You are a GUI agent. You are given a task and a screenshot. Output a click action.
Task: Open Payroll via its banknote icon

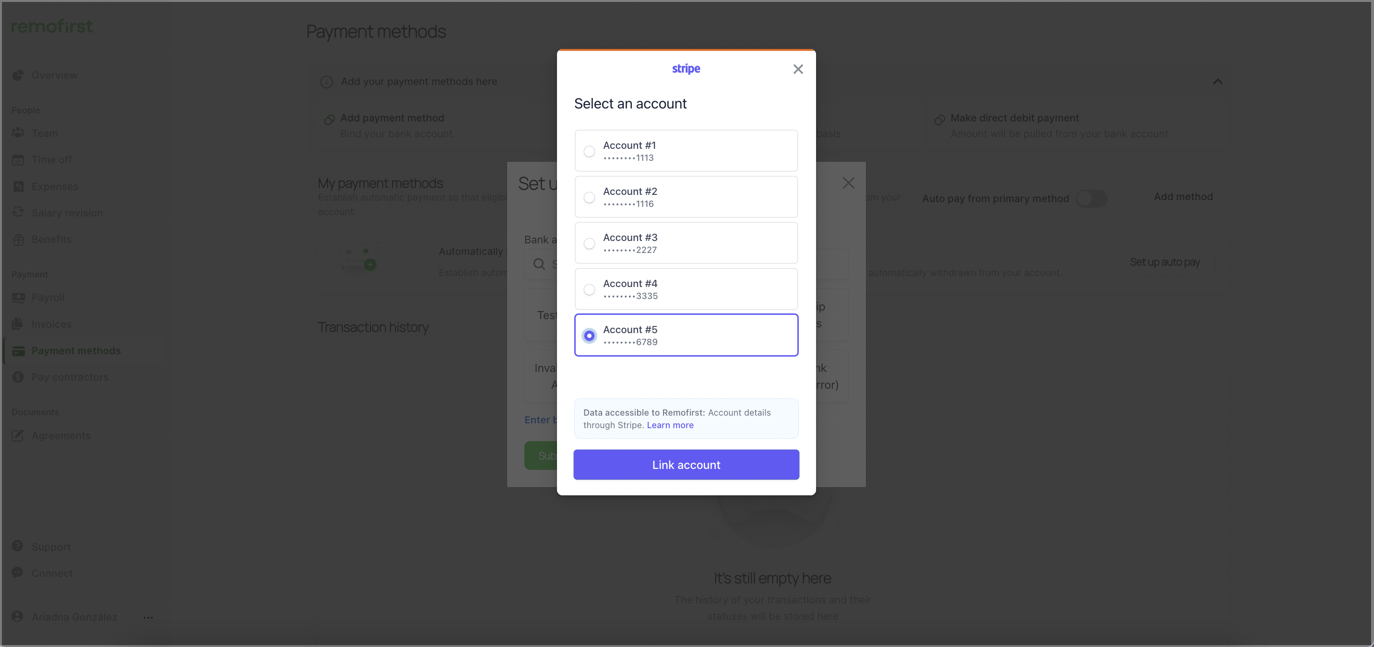click(x=18, y=298)
